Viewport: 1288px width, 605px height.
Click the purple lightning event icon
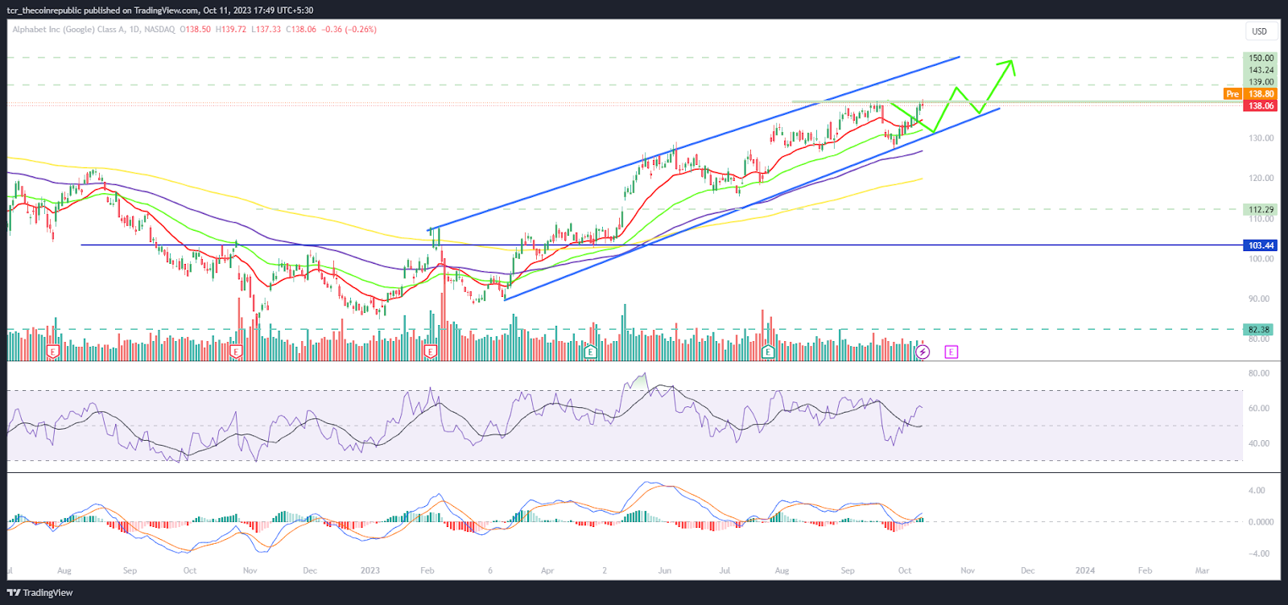(923, 352)
